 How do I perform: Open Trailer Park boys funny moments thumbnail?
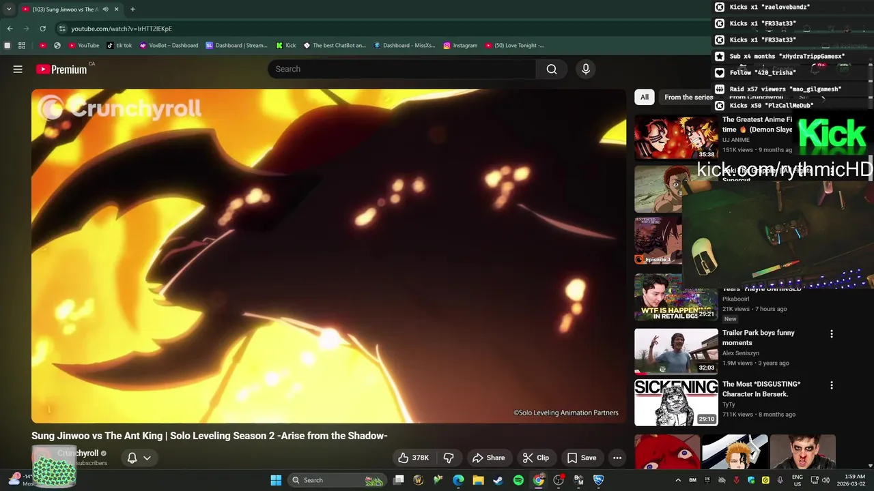676,351
